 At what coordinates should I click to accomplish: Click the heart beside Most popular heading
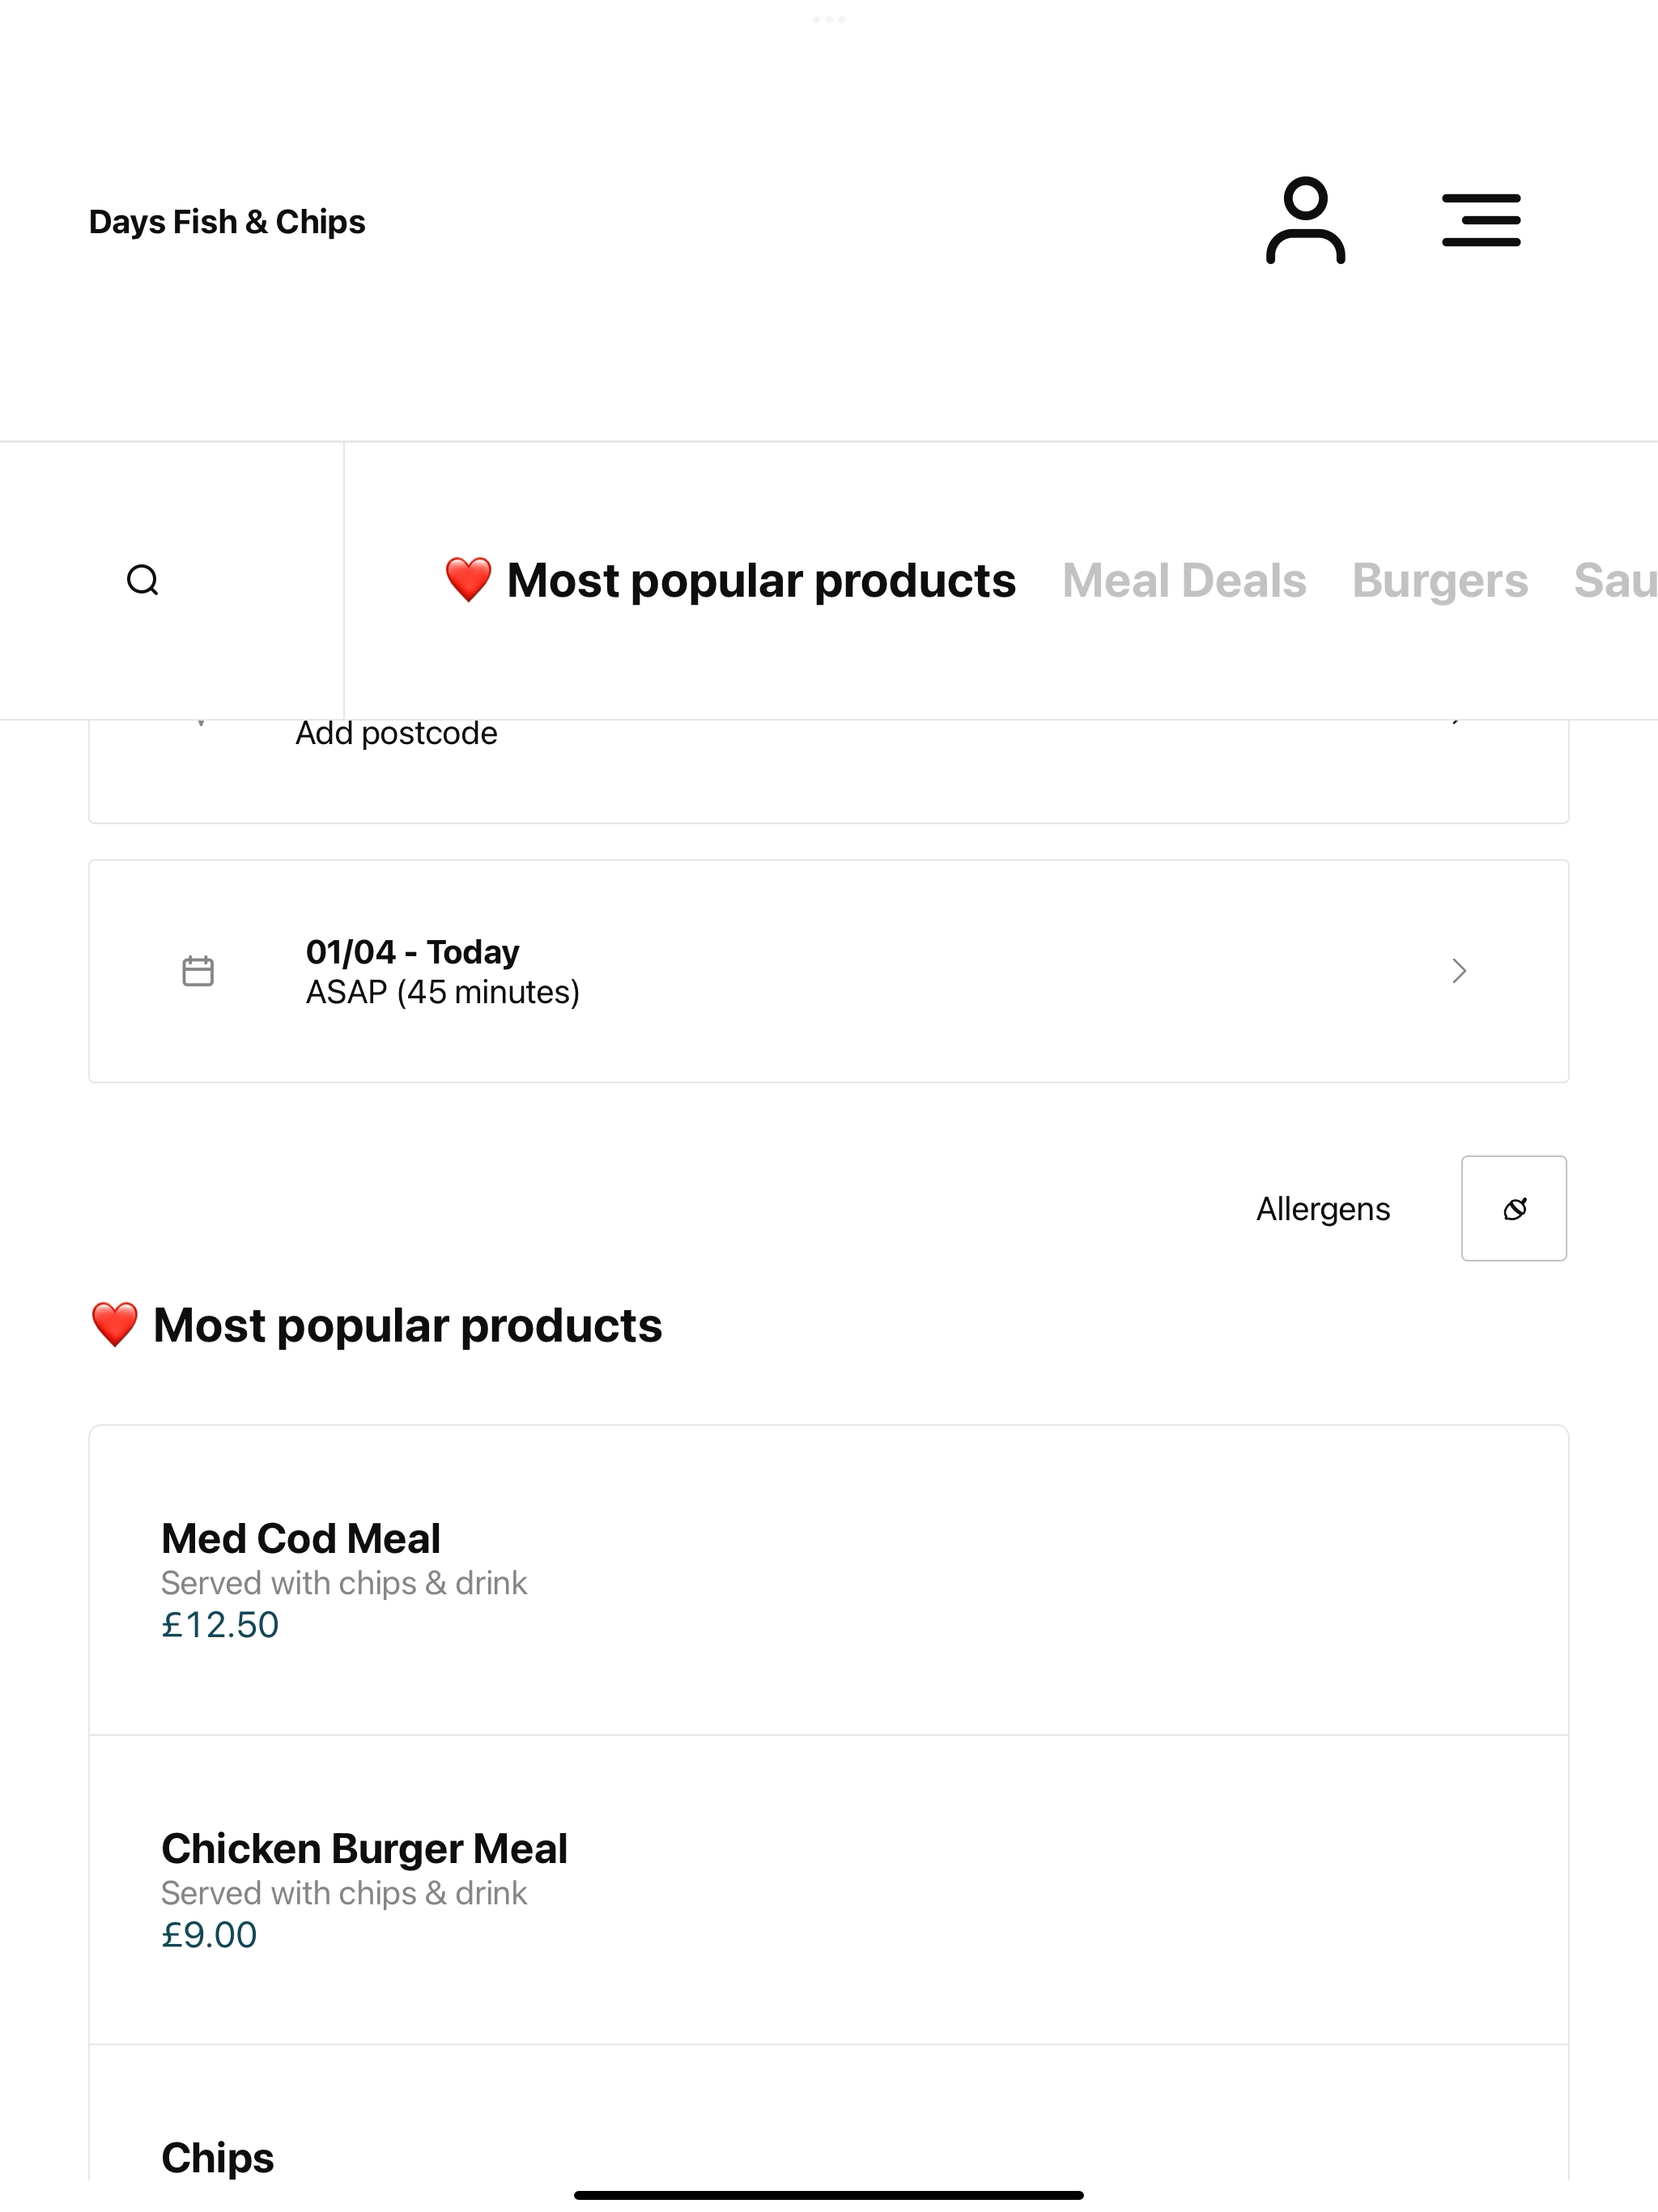(x=114, y=1325)
